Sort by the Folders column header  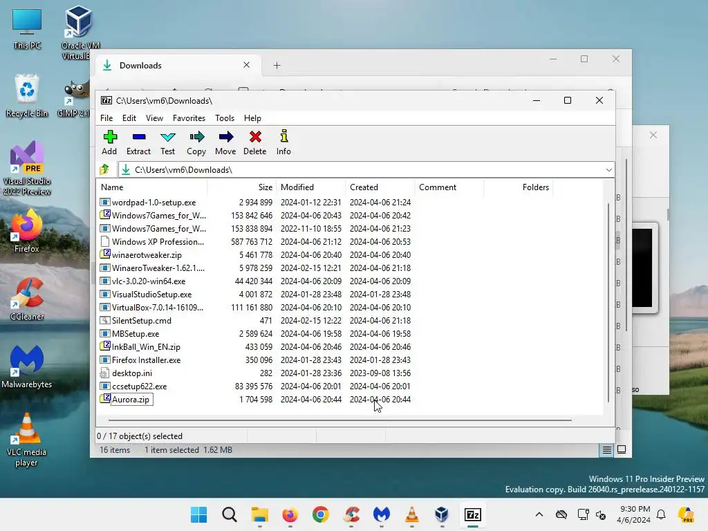click(x=519, y=187)
